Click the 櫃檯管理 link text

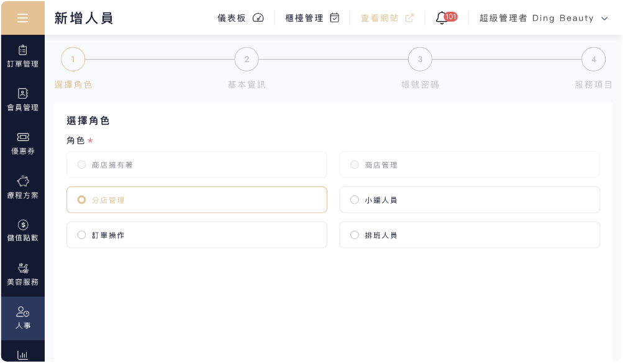pyautogui.click(x=304, y=18)
